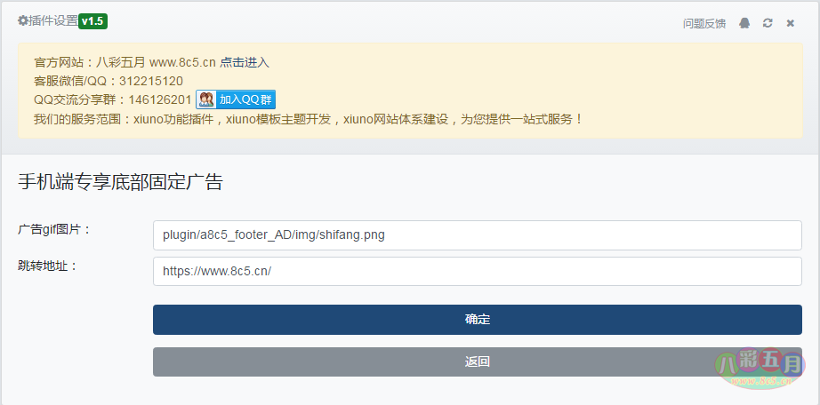Focus the 跳转地址 URL input field
820x405 pixels.
point(477,271)
